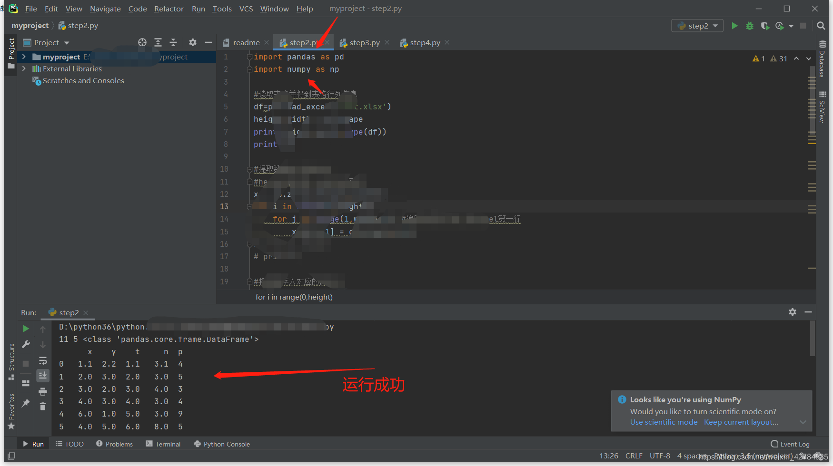Hide the Project tool window
This screenshot has width=833, height=466.
pos(208,42)
